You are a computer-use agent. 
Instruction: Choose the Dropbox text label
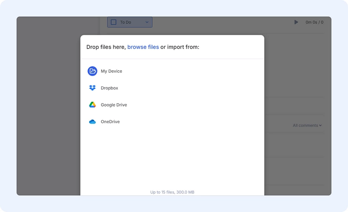(x=109, y=88)
